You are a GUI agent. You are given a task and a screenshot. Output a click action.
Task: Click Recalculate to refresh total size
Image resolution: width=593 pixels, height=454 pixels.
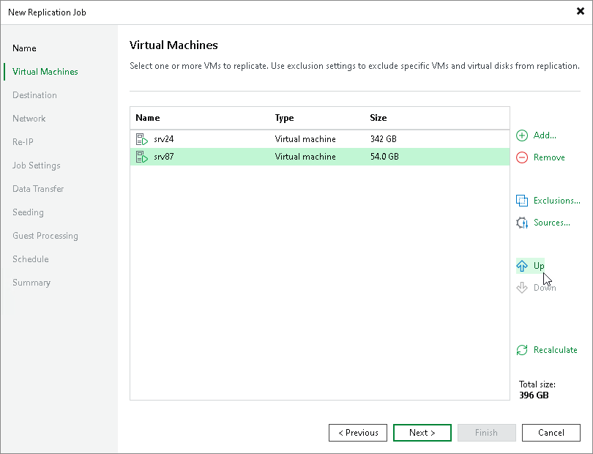[555, 350]
